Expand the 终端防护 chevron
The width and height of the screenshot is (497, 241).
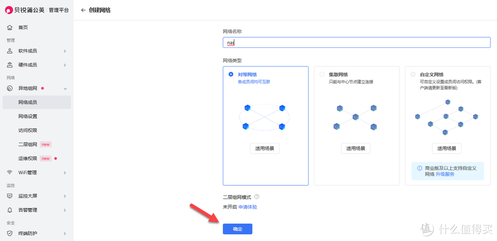(65, 233)
